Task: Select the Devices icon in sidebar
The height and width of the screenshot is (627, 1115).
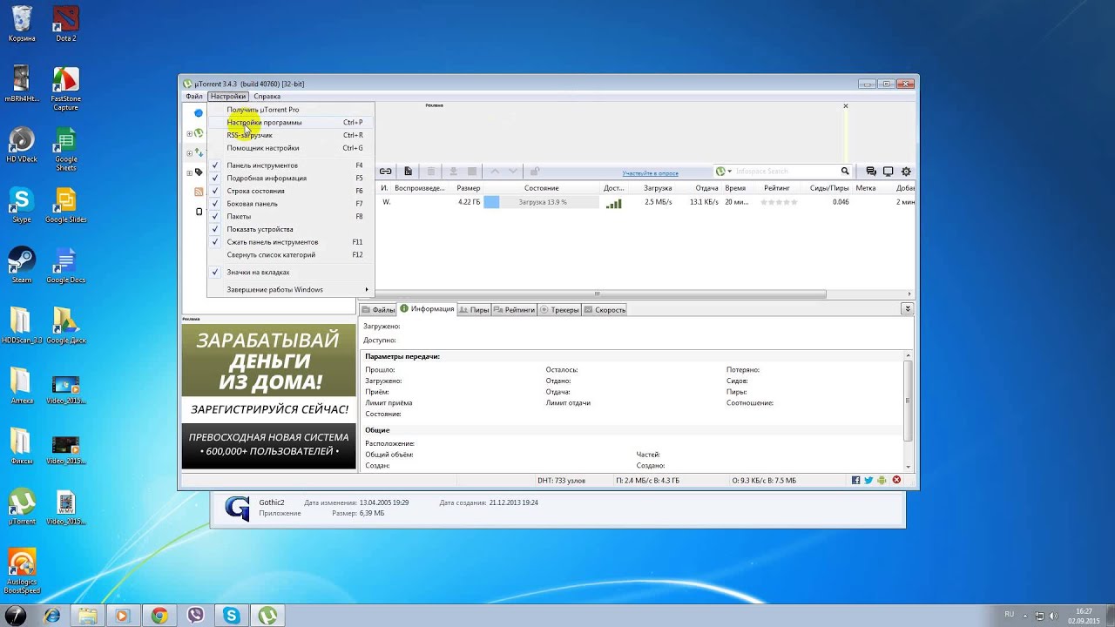Action: click(x=199, y=212)
